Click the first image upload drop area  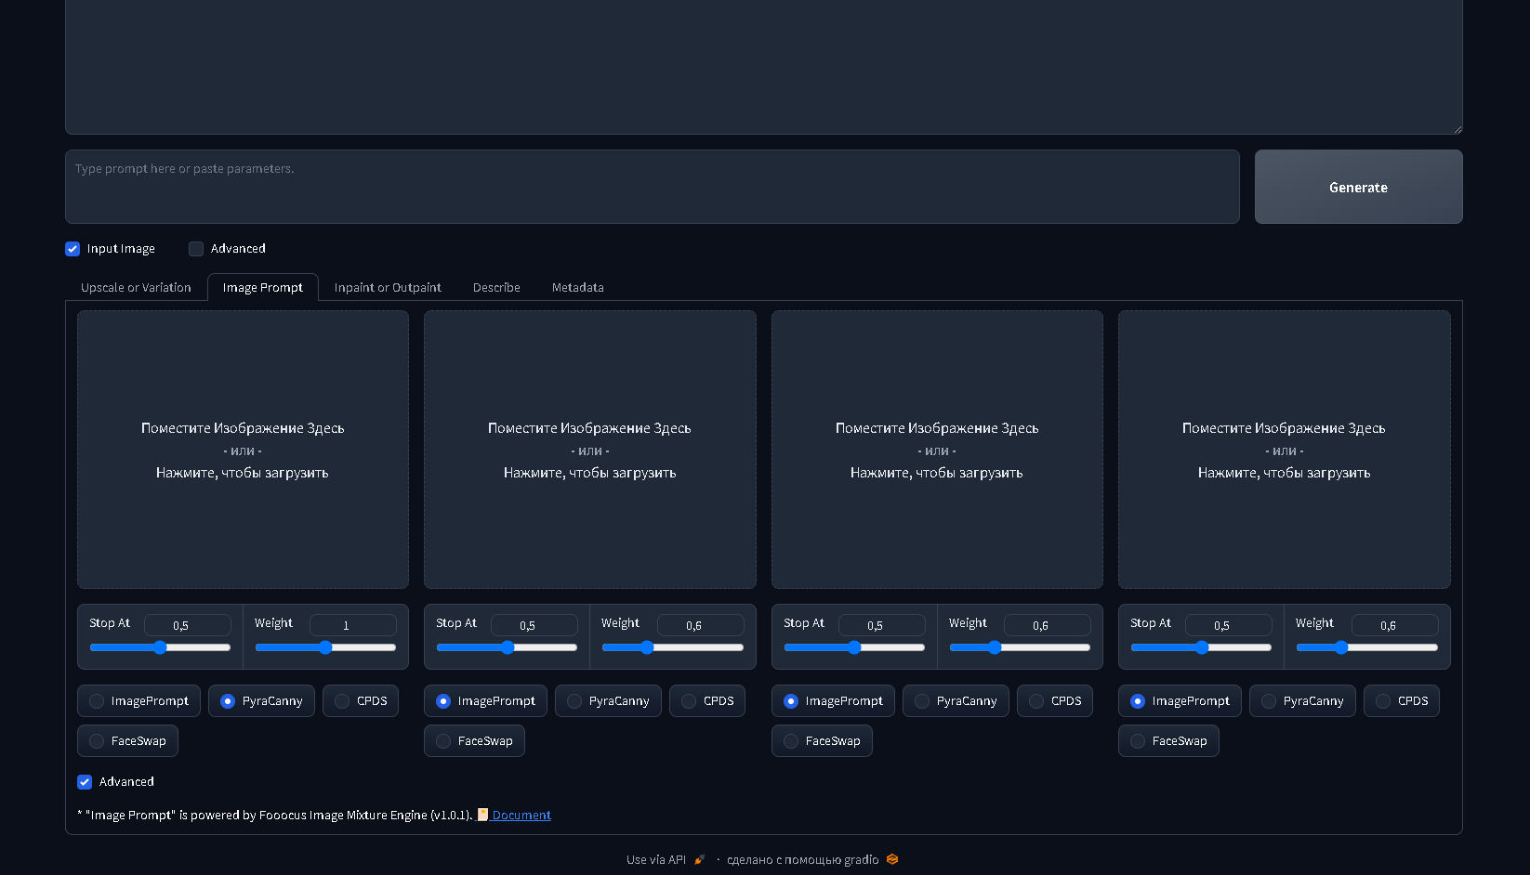[x=243, y=450]
